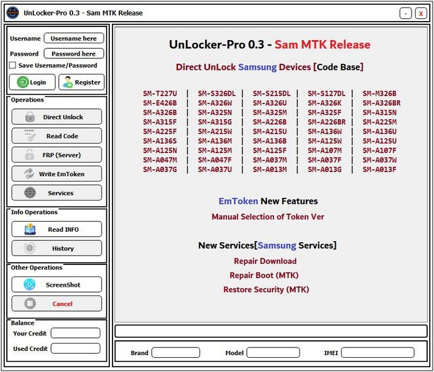This screenshot has height=372, width=434.
Task: Focus the Username input field
Action: coord(74,38)
